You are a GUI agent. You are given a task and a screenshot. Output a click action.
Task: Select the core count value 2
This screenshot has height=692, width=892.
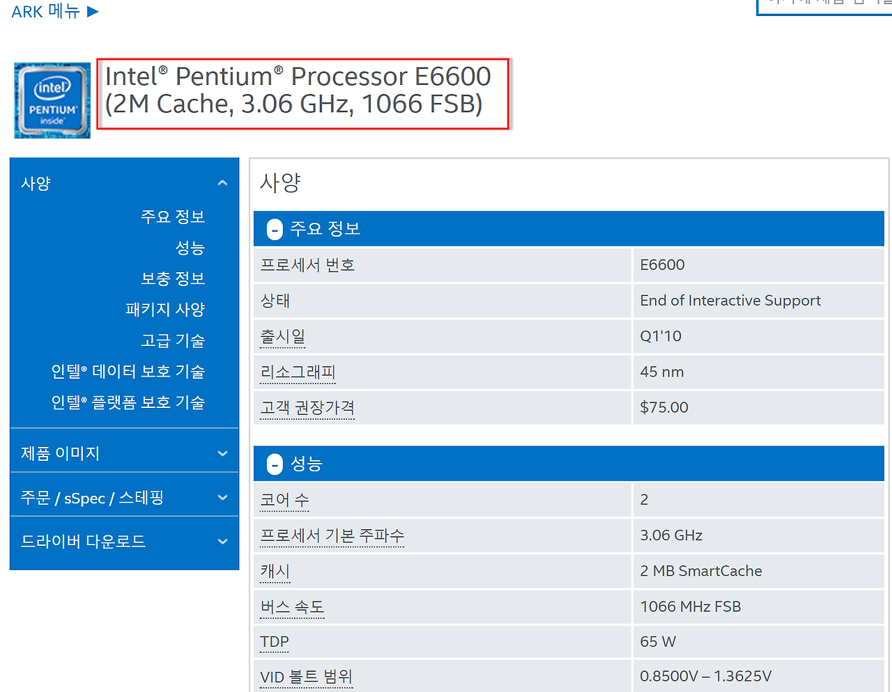(644, 500)
